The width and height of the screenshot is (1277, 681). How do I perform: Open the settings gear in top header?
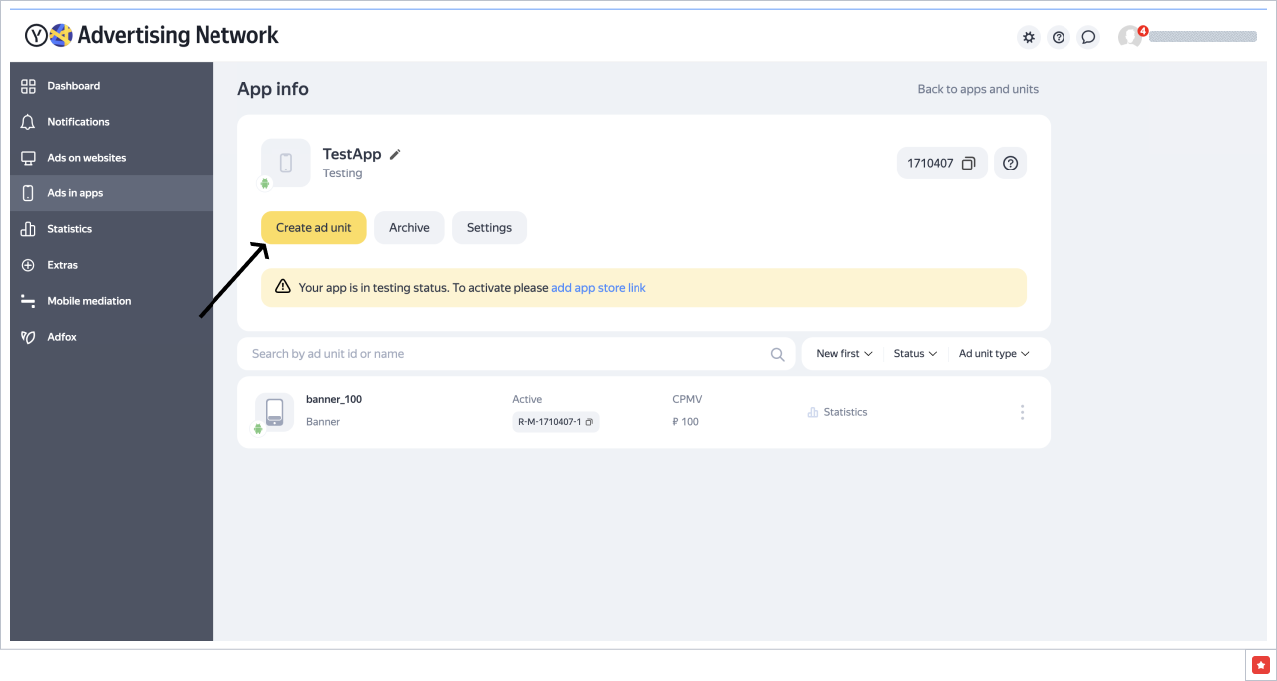click(1028, 37)
